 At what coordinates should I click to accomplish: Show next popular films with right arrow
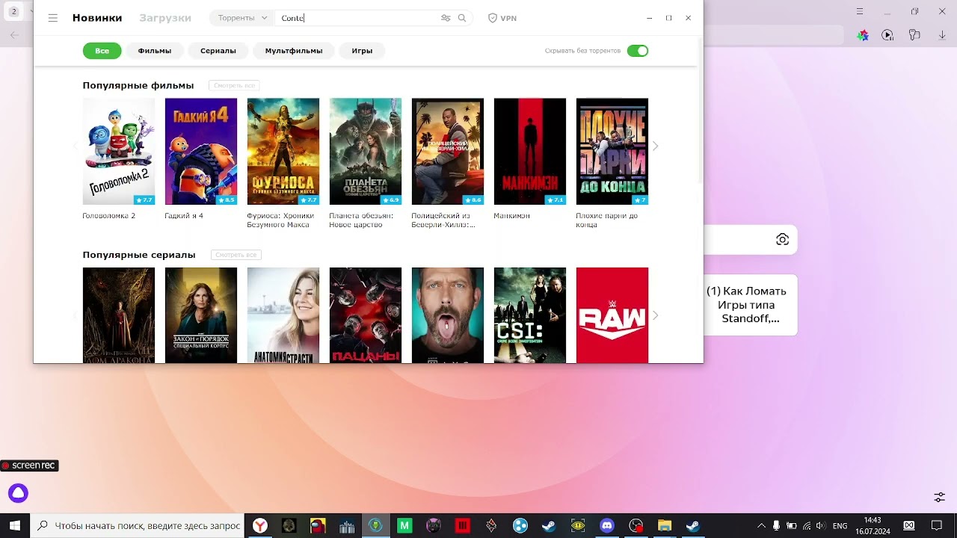656,146
